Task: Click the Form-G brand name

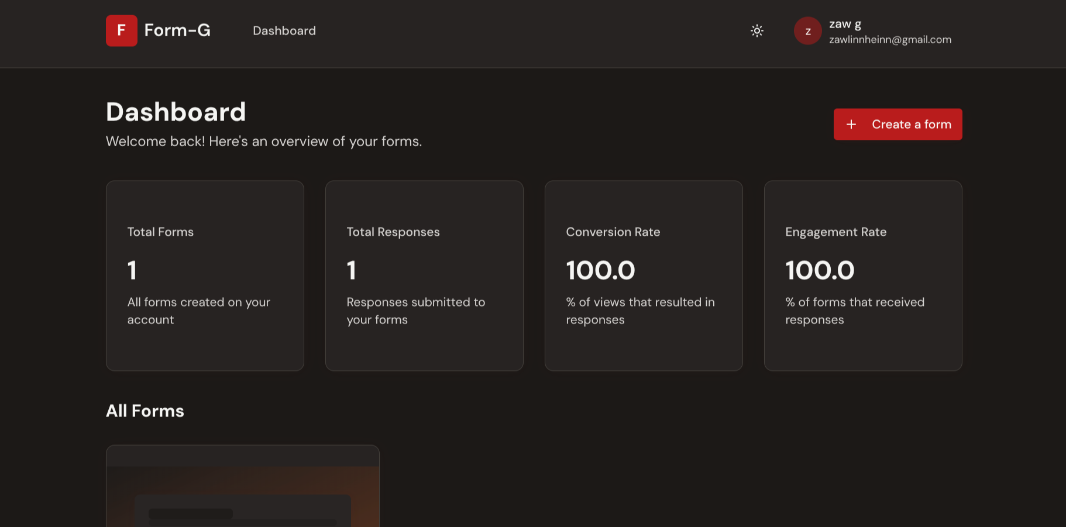Action: 177,30
